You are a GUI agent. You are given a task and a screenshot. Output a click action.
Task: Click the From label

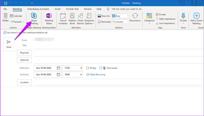pos(24,40)
